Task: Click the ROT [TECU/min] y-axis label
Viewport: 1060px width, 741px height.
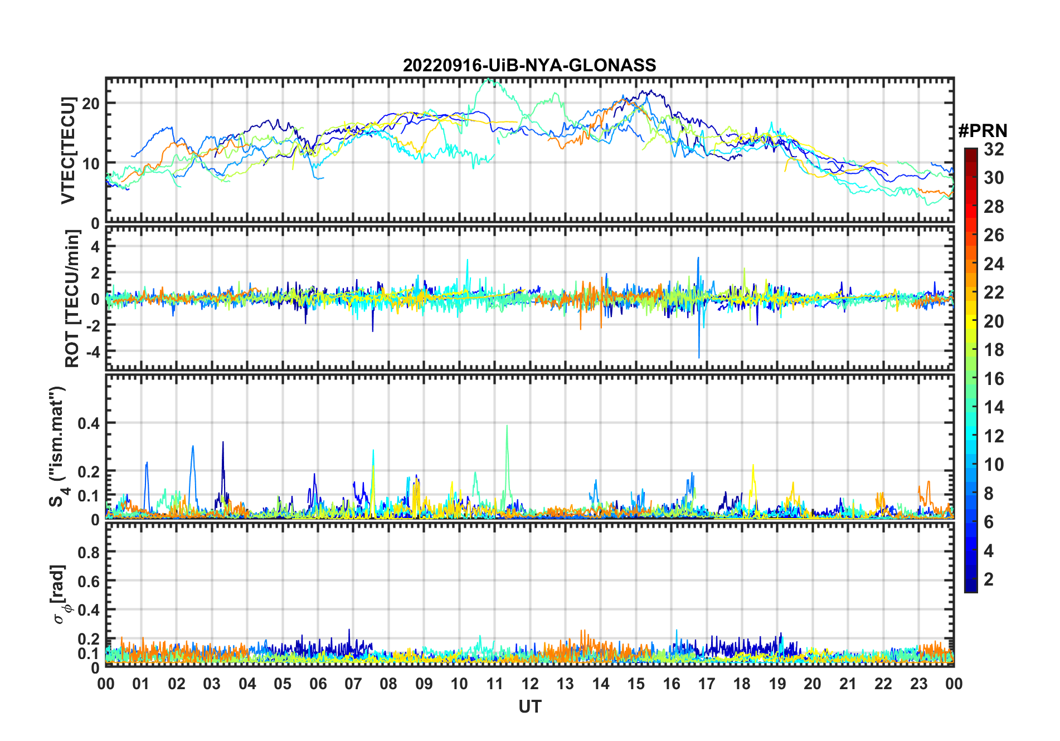Action: (x=72, y=299)
